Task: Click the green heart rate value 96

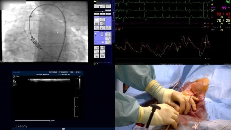Action: (x=228, y=2)
